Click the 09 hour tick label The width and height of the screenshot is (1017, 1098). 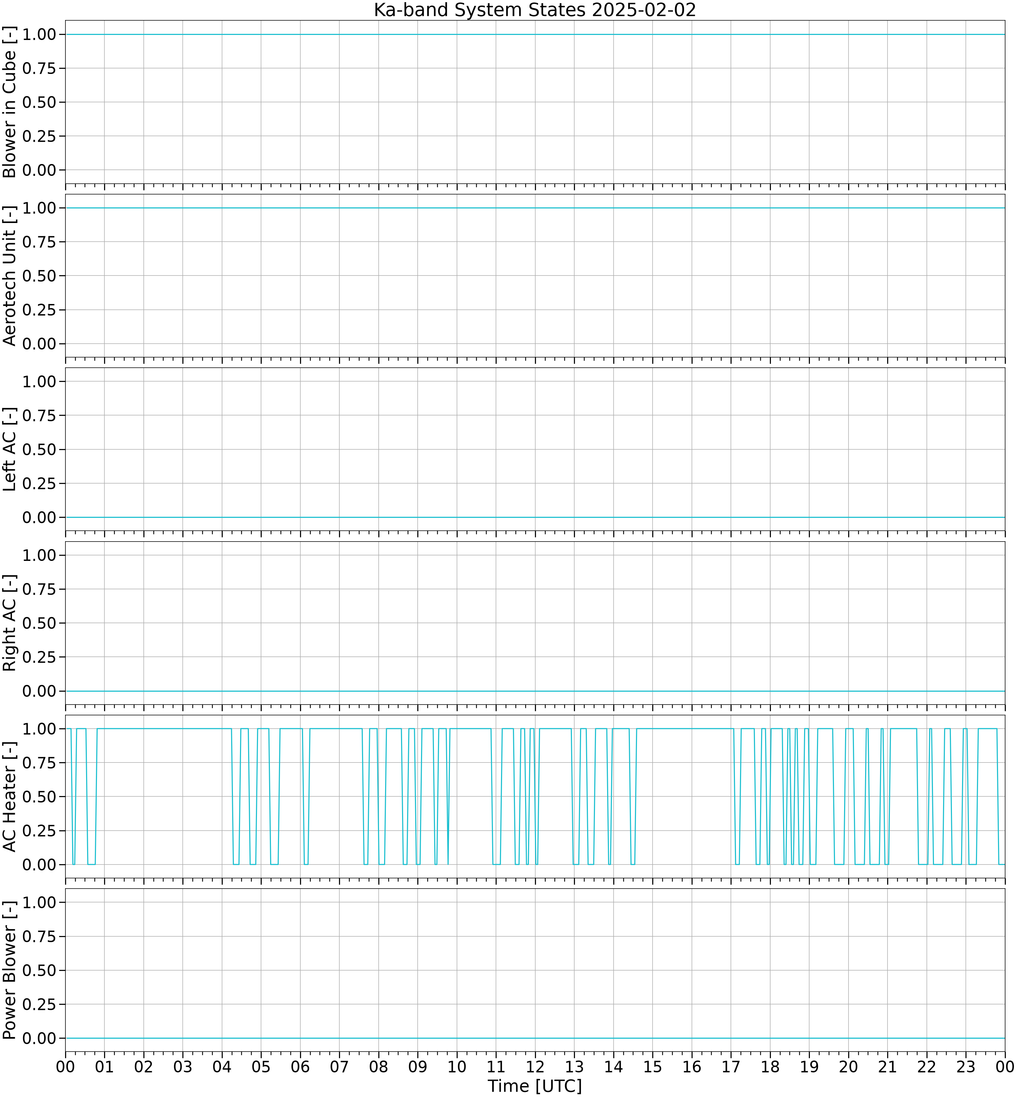[418, 1066]
